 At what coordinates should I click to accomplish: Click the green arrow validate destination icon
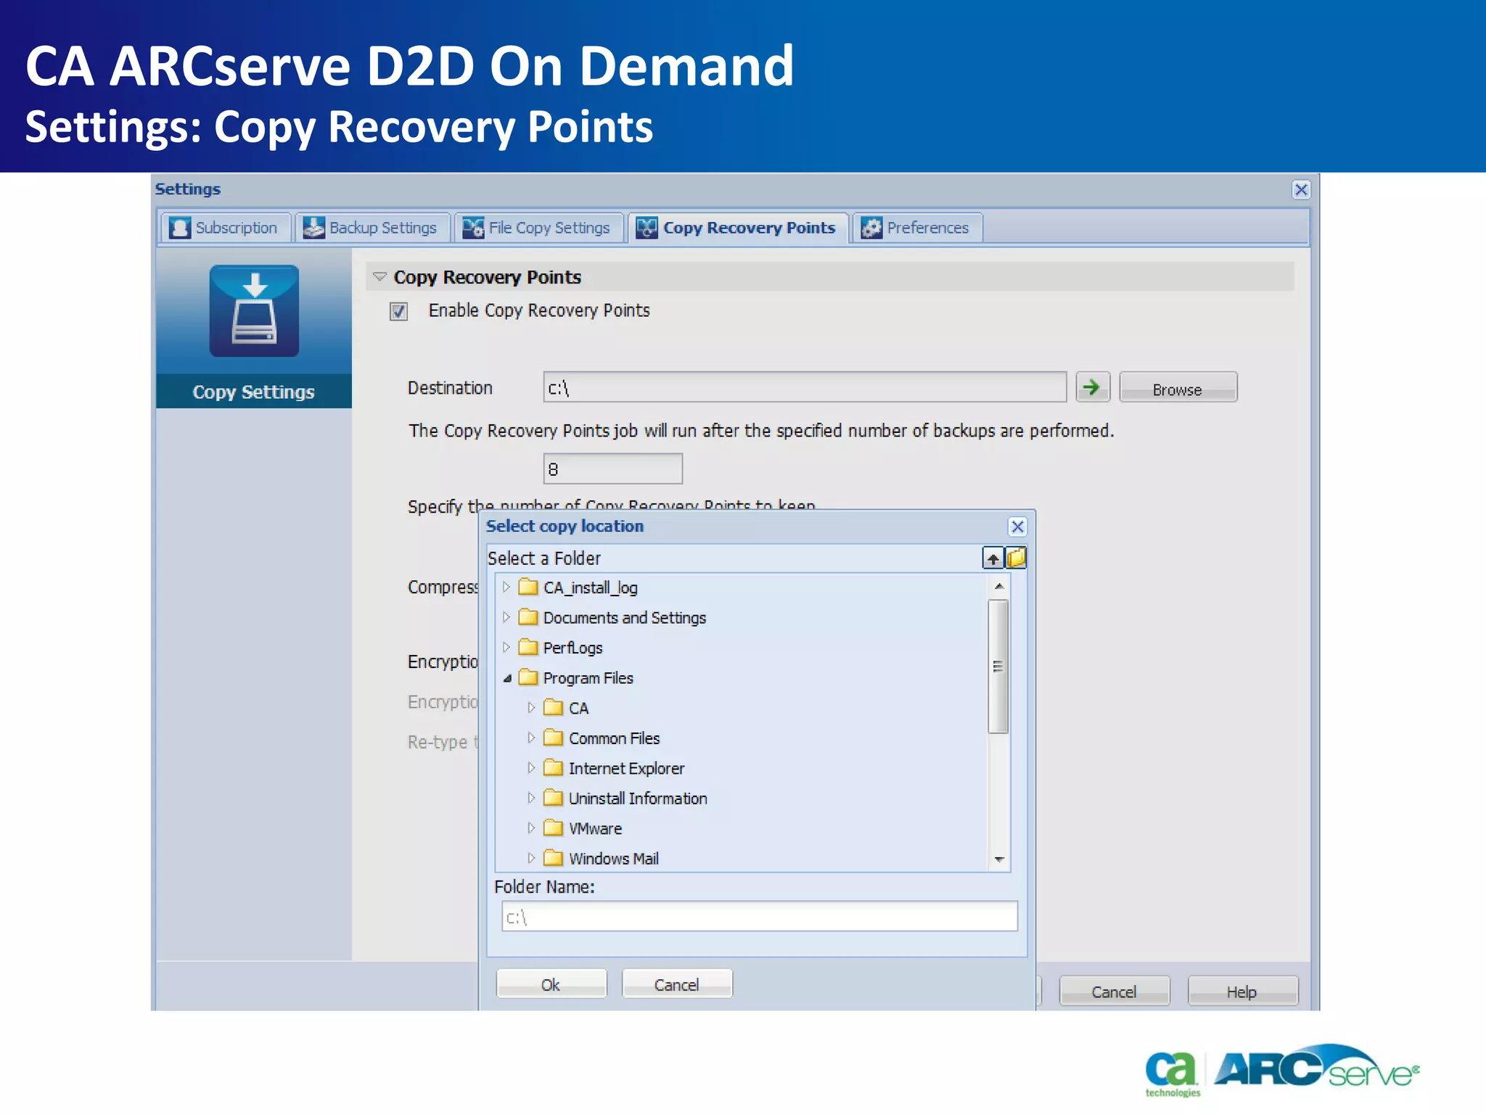[1092, 387]
